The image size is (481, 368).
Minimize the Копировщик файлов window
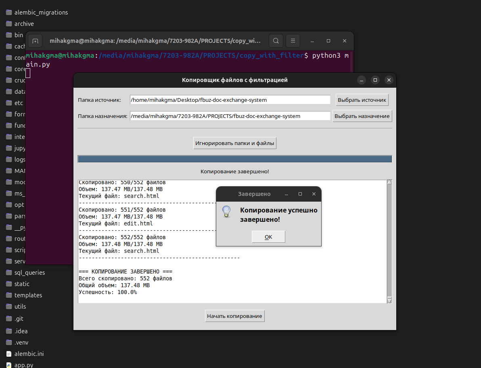pos(362,80)
